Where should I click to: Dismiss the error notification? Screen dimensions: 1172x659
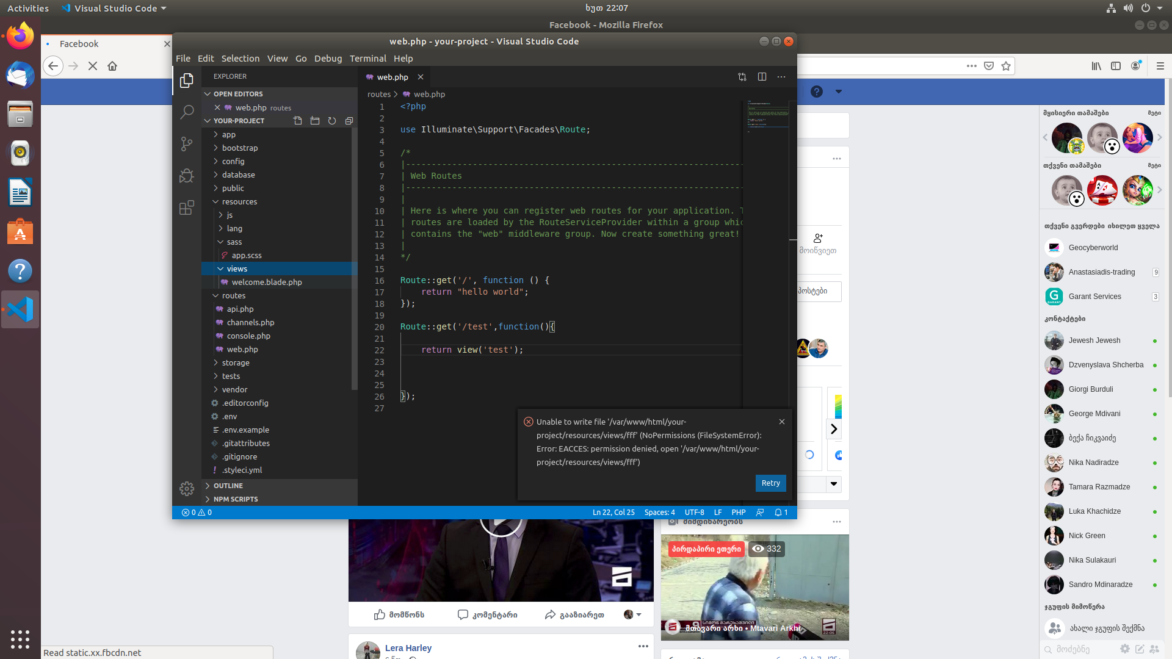pyautogui.click(x=782, y=422)
